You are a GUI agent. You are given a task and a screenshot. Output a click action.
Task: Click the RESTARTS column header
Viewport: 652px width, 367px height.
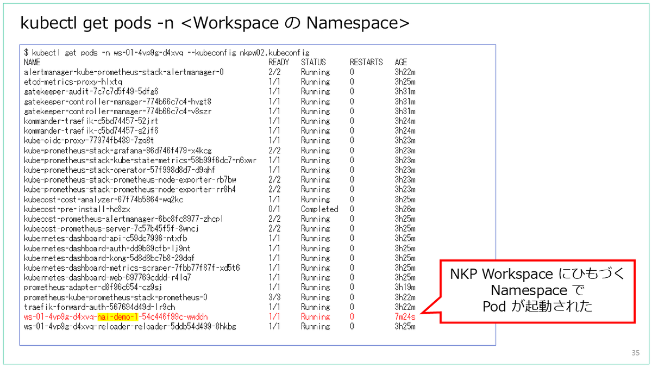click(x=366, y=63)
